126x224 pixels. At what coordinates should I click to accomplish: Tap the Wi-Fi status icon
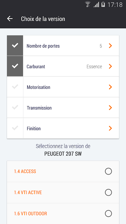coord(88,4)
